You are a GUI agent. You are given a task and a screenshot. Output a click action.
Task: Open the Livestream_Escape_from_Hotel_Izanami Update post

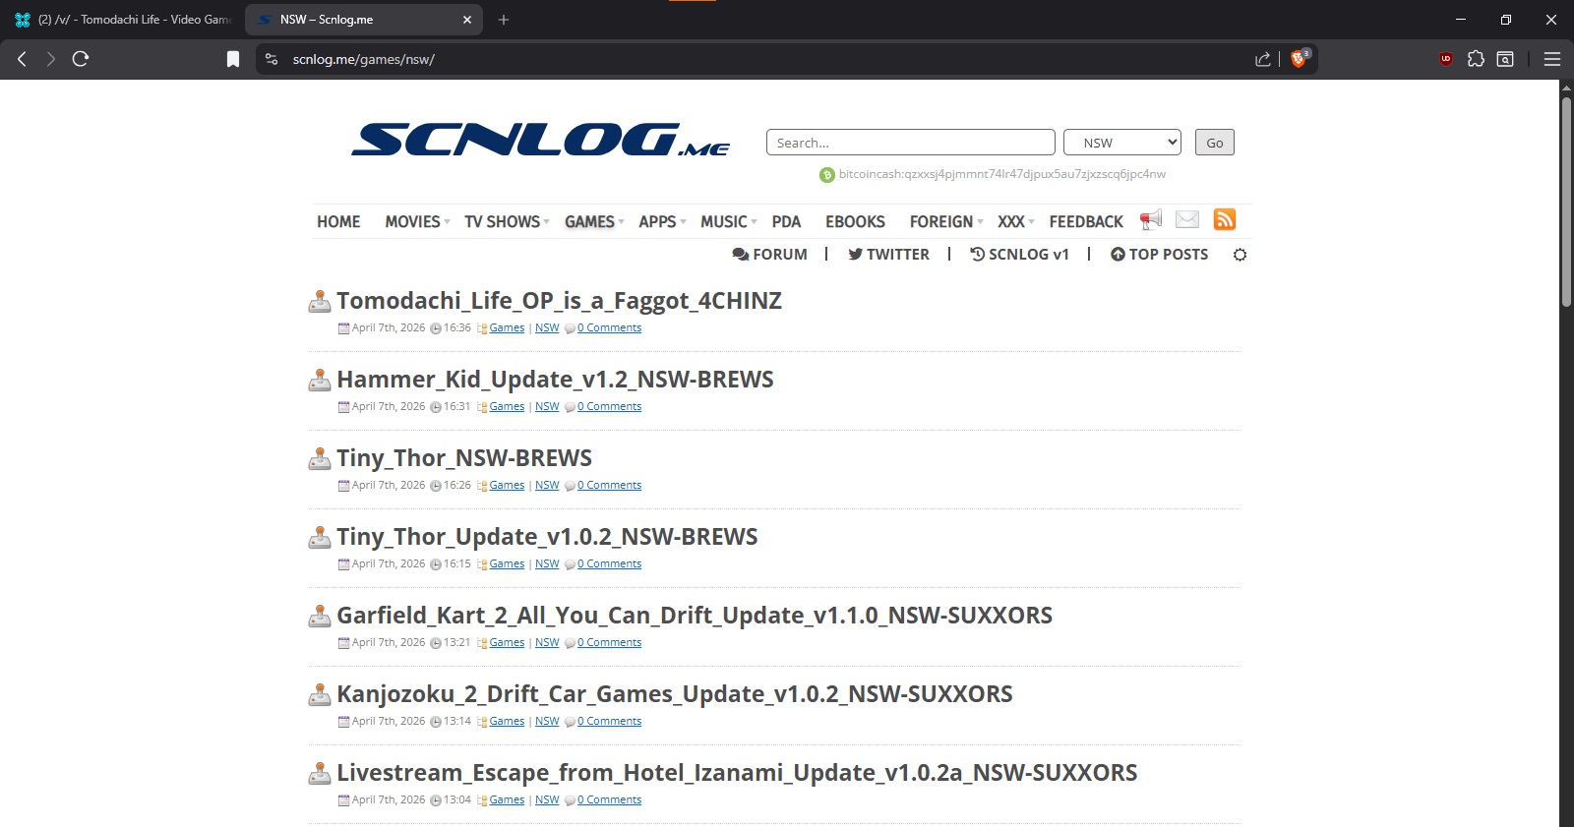[737, 773]
